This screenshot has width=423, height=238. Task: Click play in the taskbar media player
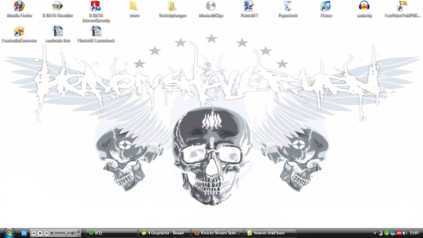40,233
